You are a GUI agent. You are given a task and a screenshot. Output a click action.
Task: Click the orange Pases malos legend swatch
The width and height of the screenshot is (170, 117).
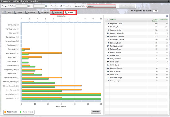click(x=5, y=112)
